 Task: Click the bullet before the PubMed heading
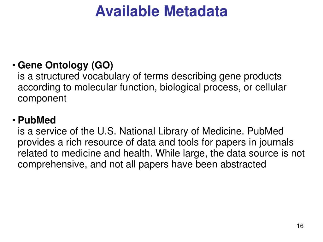[x=14, y=120]
